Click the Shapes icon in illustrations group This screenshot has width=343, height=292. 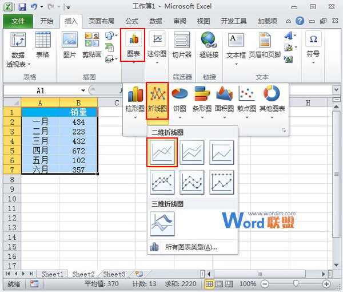tap(110, 35)
